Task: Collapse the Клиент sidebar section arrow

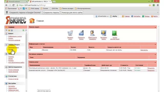Action: (26, 33)
